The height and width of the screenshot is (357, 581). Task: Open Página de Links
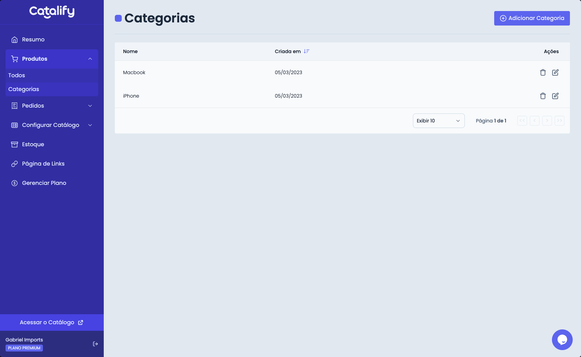(x=52, y=164)
